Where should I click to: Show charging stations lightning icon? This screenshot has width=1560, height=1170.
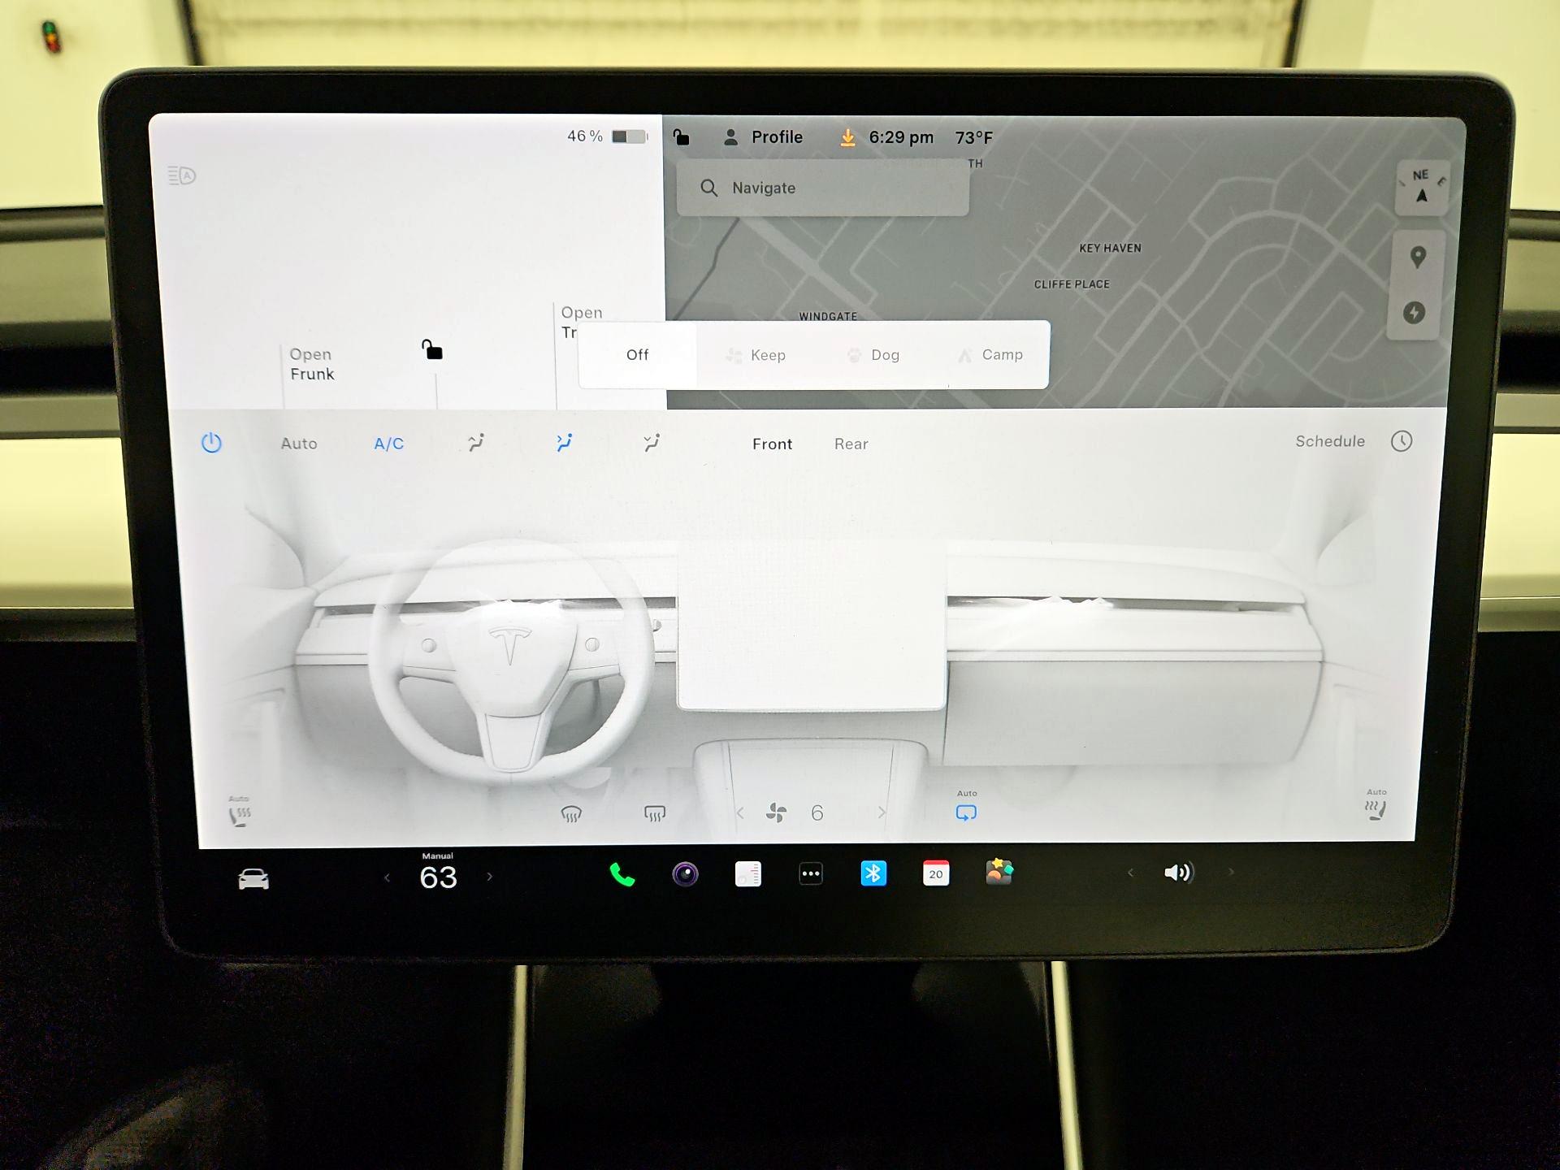point(1415,313)
